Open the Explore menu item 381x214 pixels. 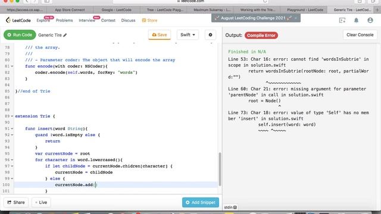(x=43, y=20)
